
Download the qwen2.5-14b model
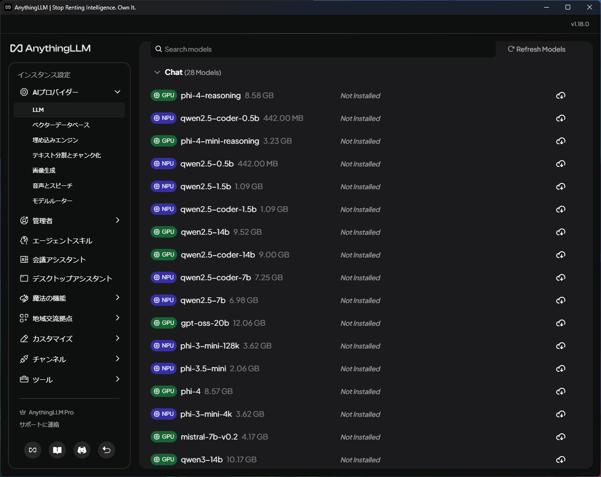561,232
